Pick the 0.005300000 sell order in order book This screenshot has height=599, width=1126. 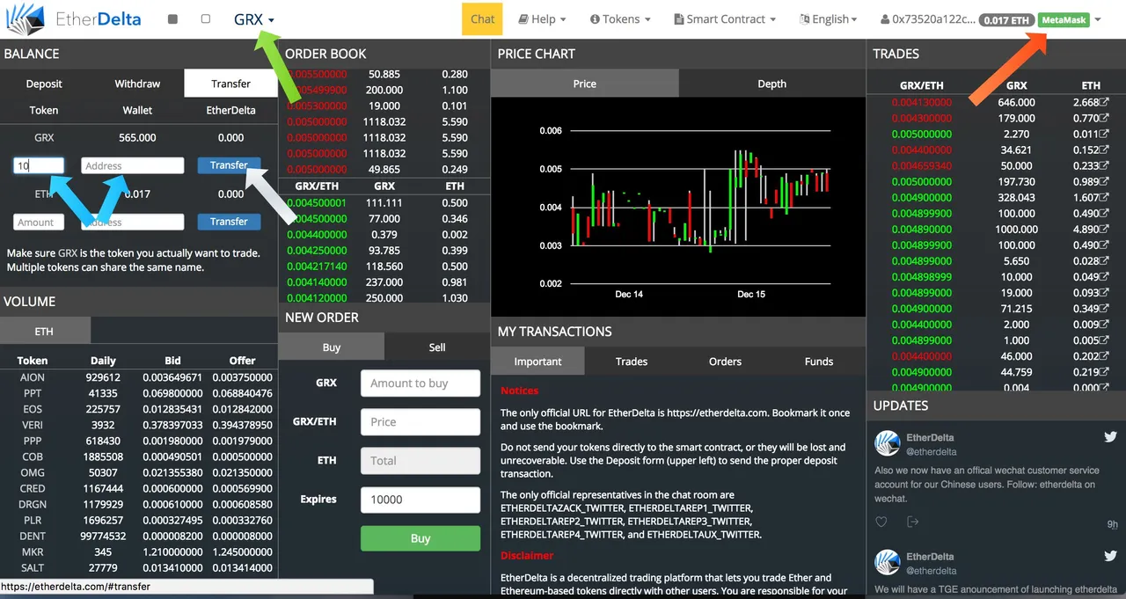(x=384, y=106)
